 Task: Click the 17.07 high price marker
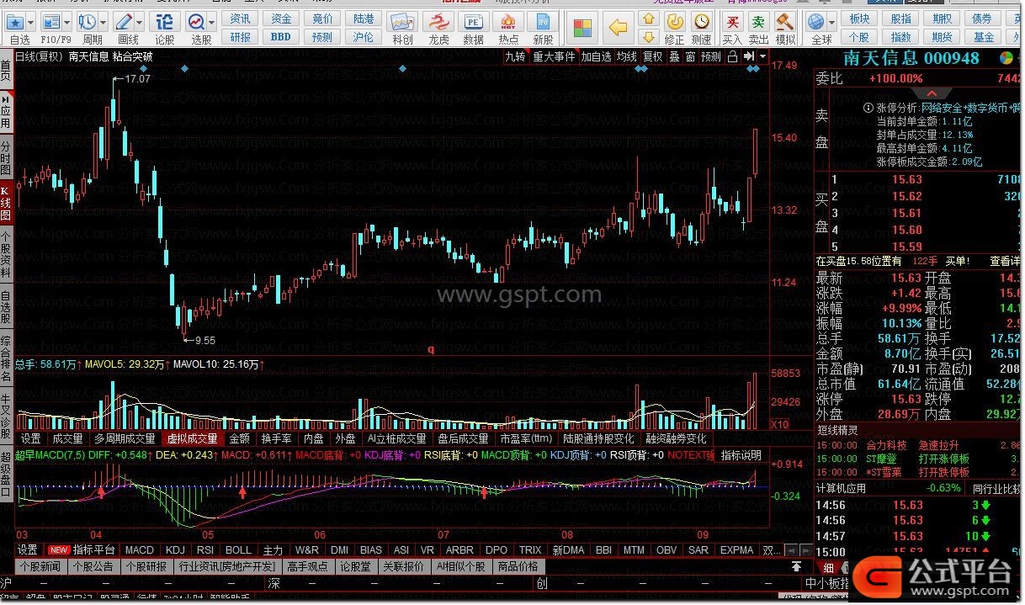pyautogui.click(x=137, y=78)
